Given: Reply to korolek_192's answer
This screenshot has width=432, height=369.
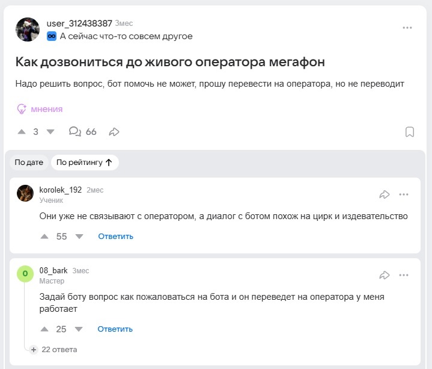Looking at the screenshot, I should (115, 237).
